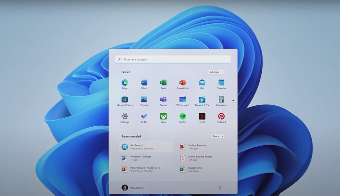Open the Whiteboard app
340x196 pixels.
(x=183, y=100)
